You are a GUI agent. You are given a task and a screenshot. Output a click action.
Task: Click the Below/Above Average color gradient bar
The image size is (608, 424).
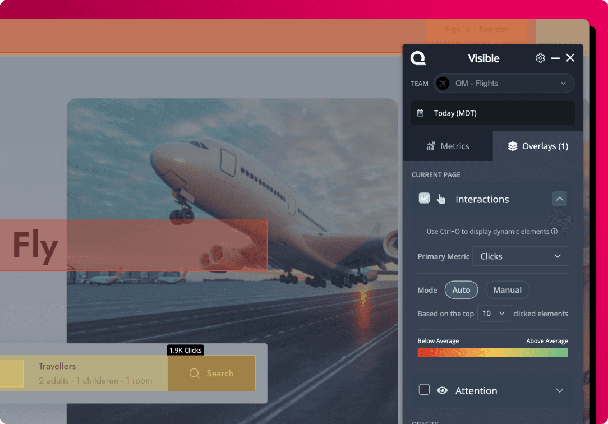pyautogui.click(x=492, y=352)
